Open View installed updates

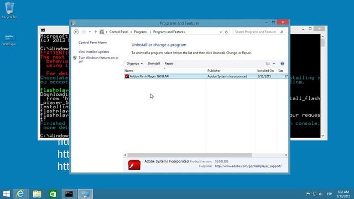[x=93, y=51]
